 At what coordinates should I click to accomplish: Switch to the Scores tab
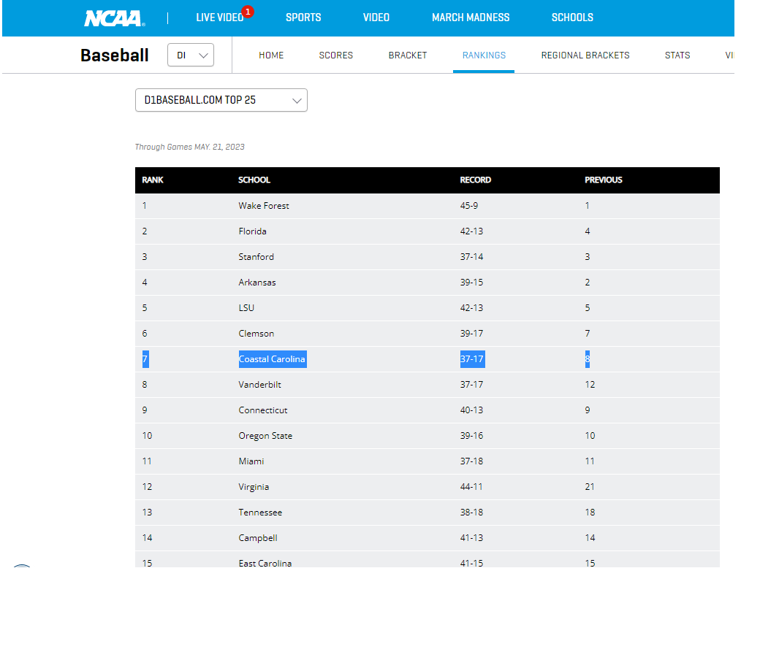[336, 55]
